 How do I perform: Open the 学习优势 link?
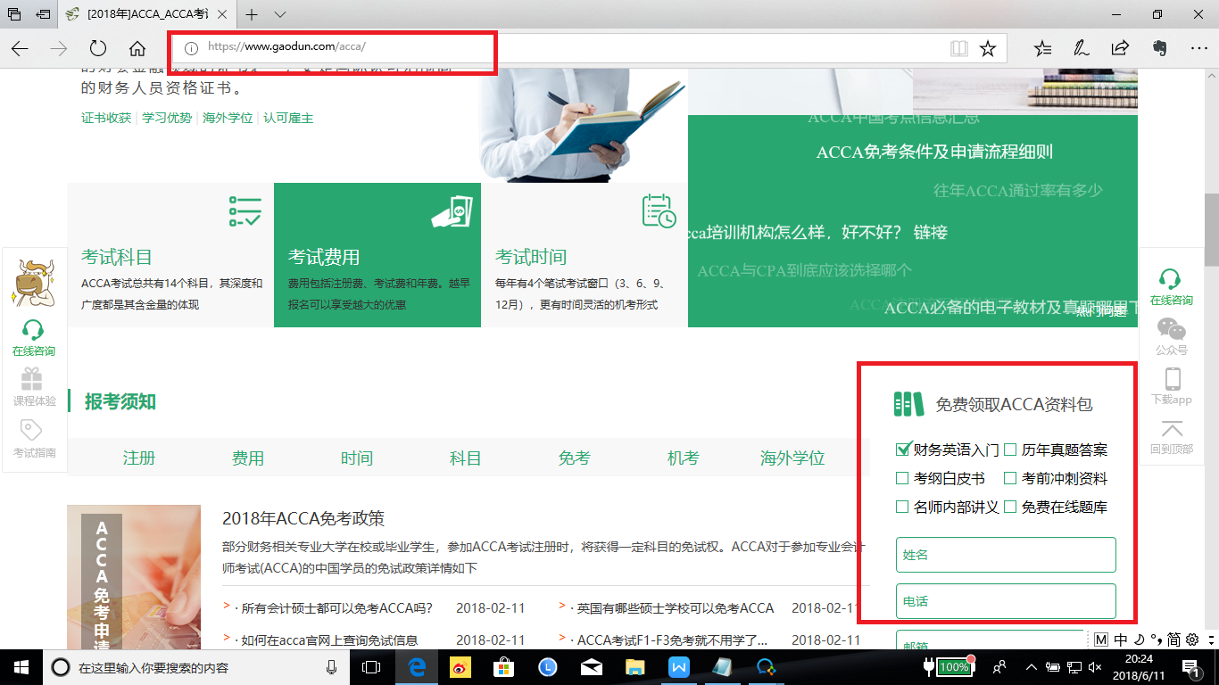click(x=167, y=118)
